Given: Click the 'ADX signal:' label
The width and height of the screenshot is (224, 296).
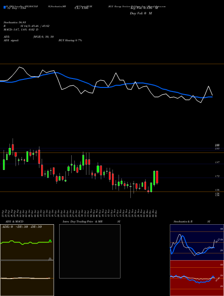Looking at the screenshot, I should (x=11, y=40).
